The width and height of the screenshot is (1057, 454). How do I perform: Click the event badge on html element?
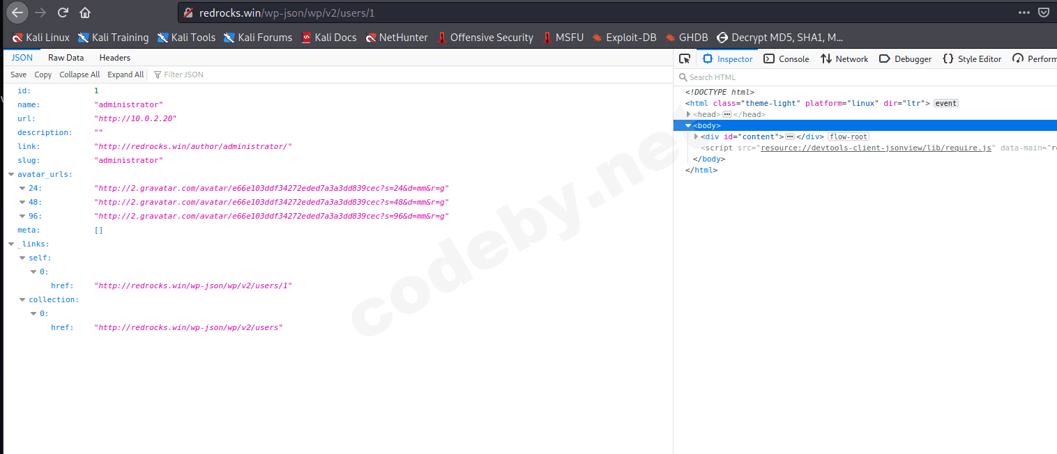(x=946, y=103)
